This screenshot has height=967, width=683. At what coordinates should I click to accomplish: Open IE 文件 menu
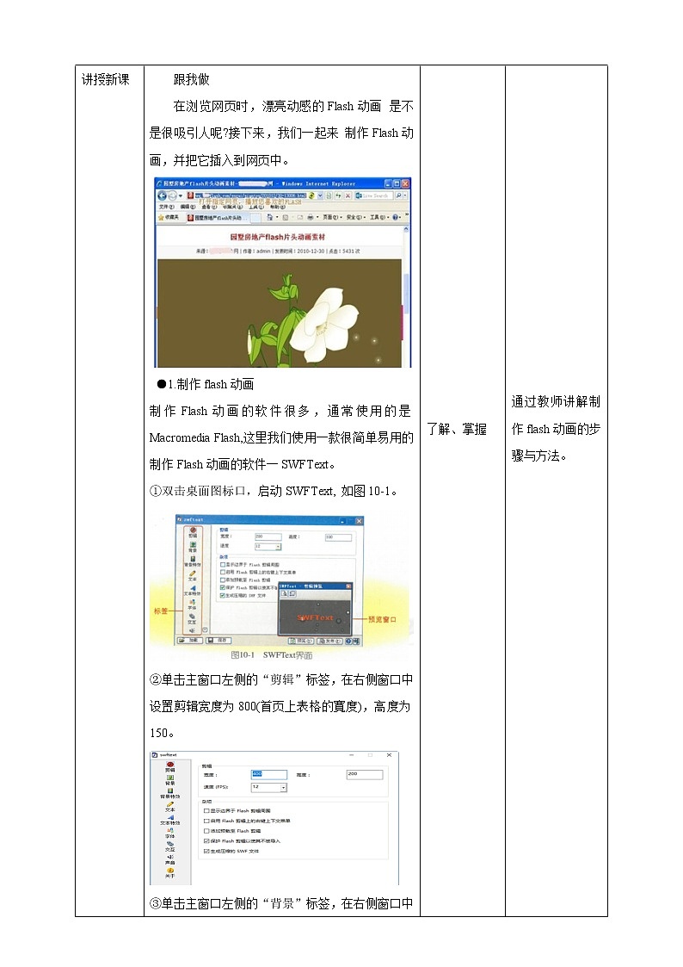tap(167, 207)
